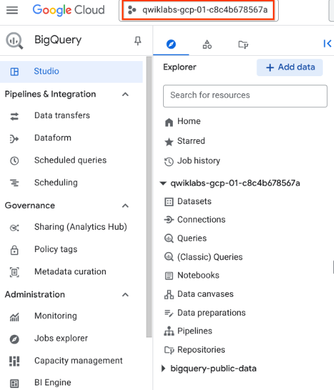Screen dimensions: 334x390
Task: Open BI Engine
Action: click(53, 383)
